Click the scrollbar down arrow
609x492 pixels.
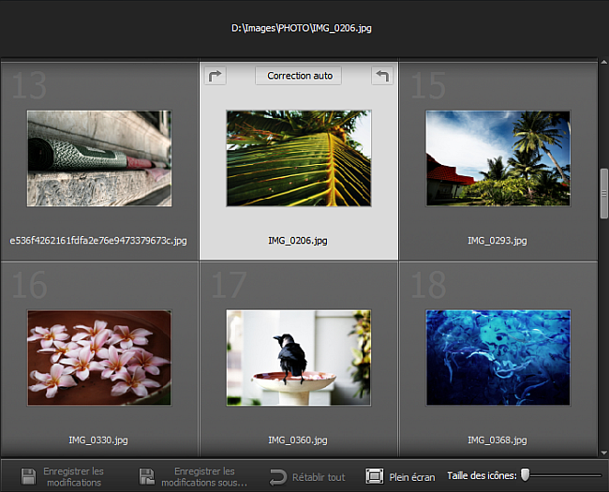pyautogui.click(x=604, y=453)
